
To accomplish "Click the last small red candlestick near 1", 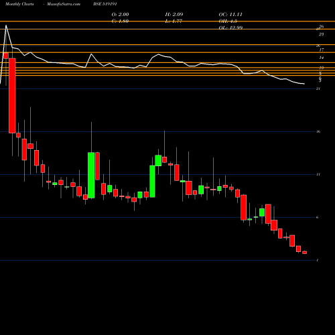I will coord(305,253).
